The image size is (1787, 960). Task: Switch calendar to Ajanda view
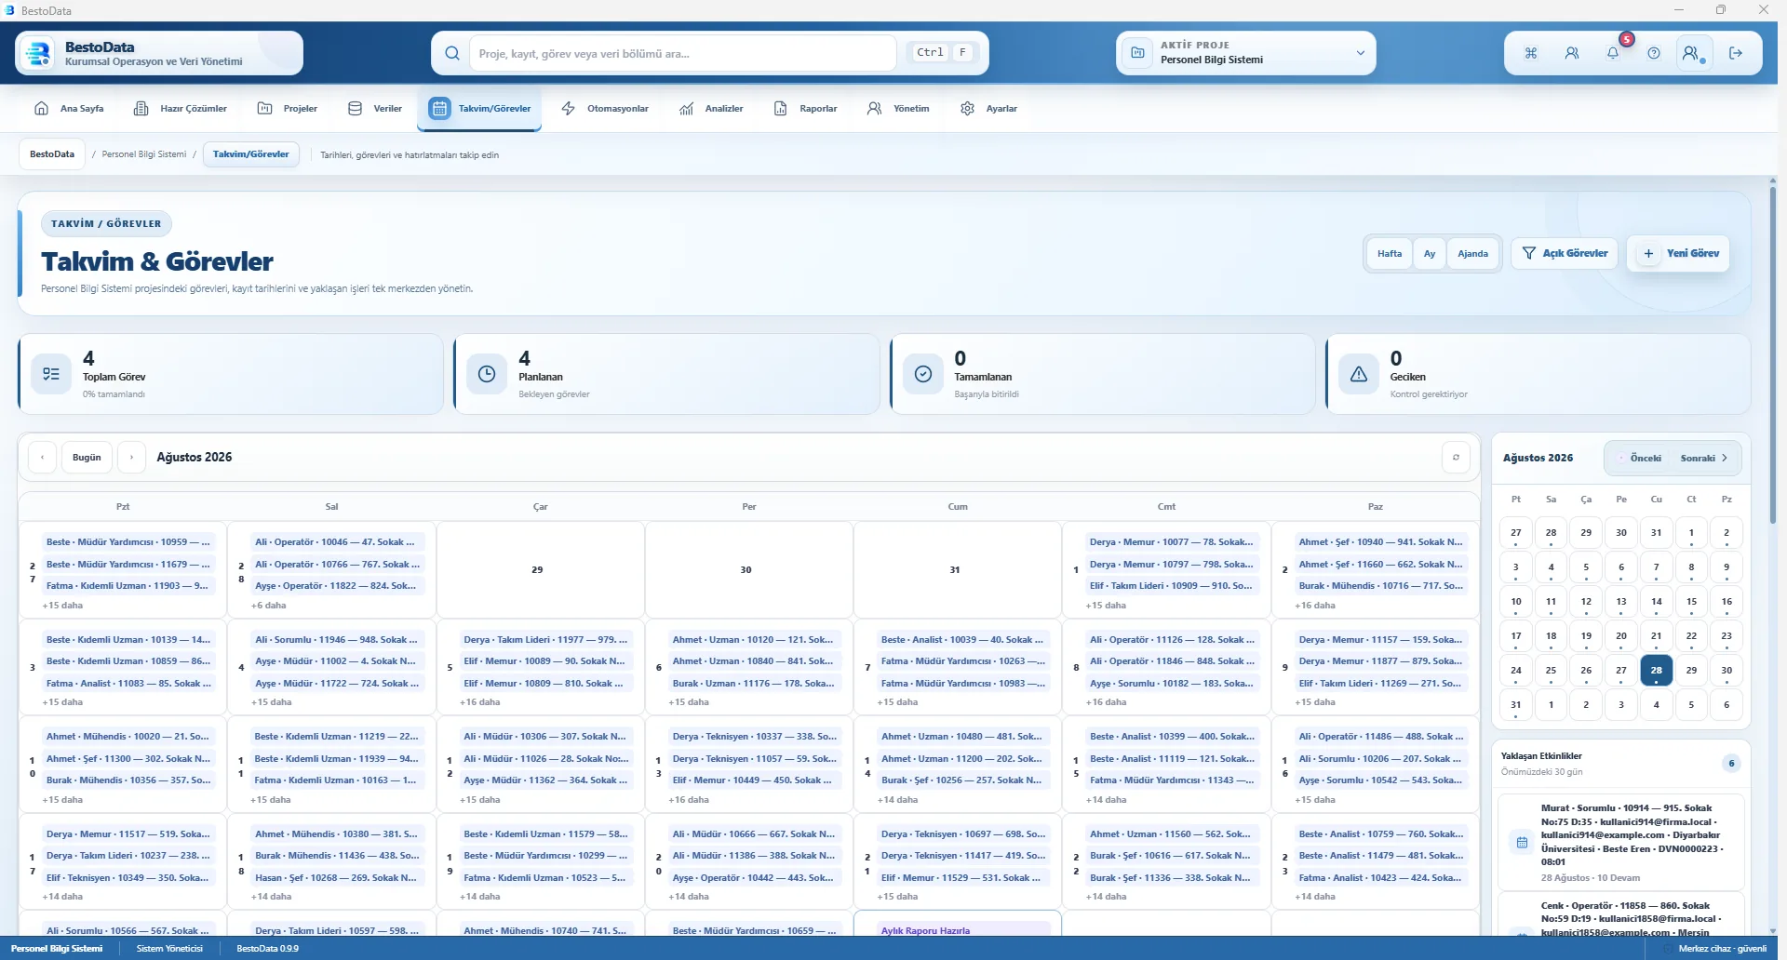click(1472, 253)
